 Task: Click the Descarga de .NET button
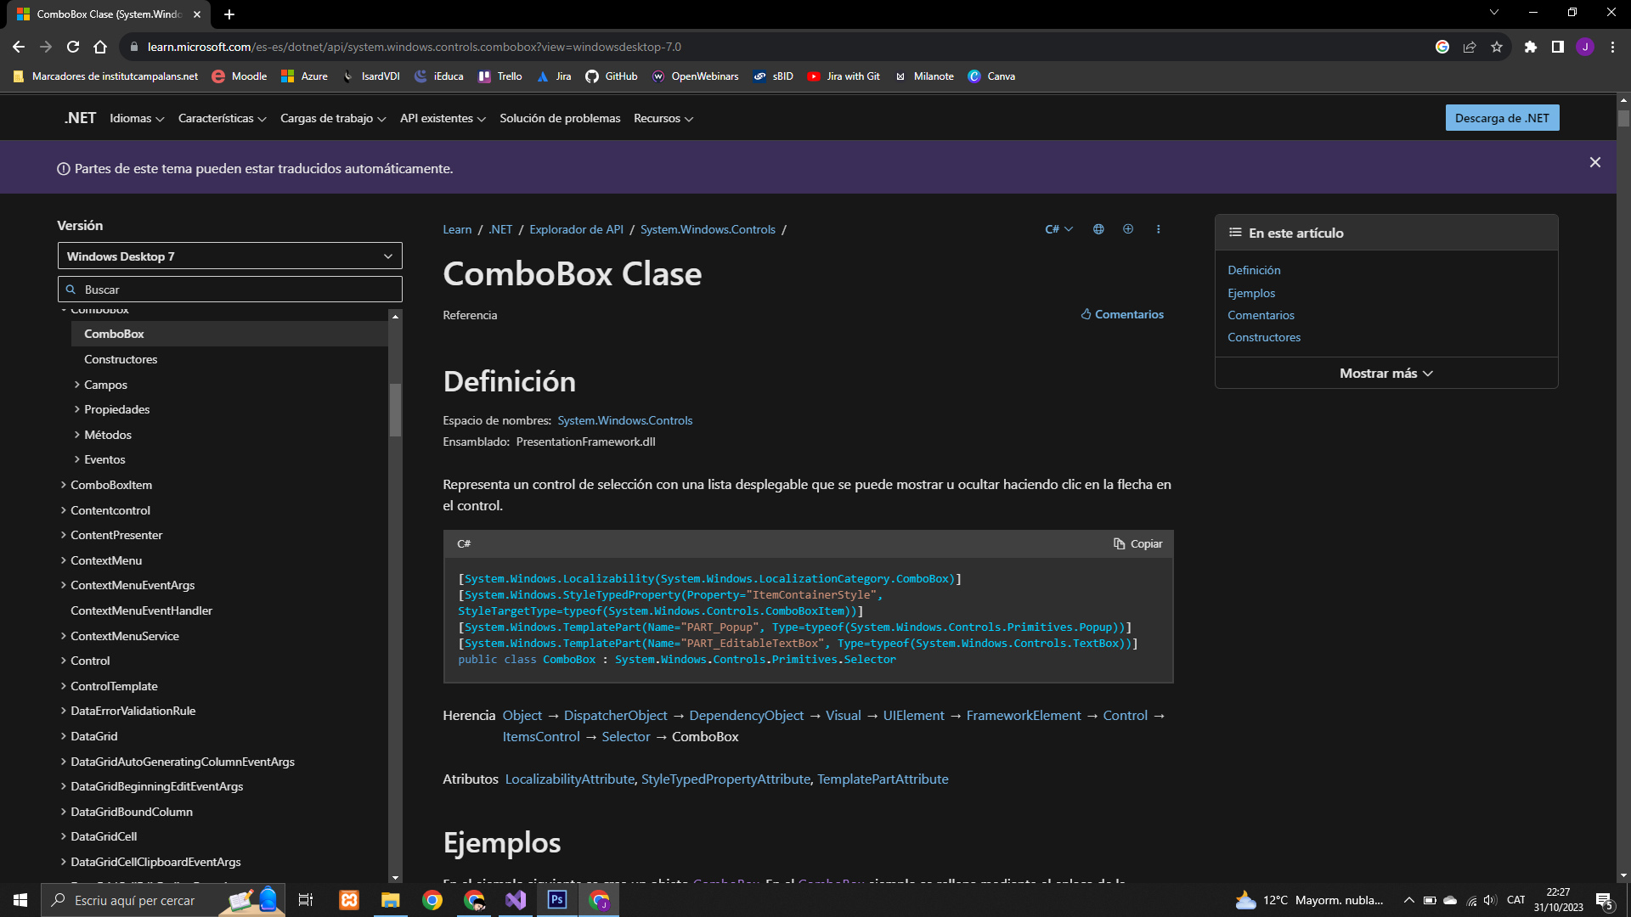pyautogui.click(x=1501, y=118)
